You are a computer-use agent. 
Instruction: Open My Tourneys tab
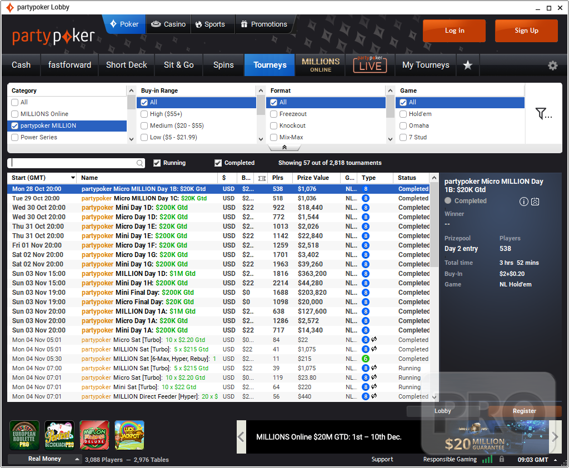[426, 65]
